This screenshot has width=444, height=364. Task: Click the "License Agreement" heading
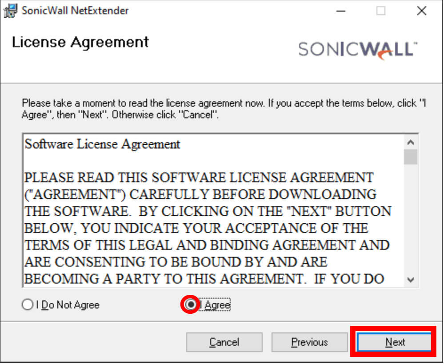tap(80, 43)
